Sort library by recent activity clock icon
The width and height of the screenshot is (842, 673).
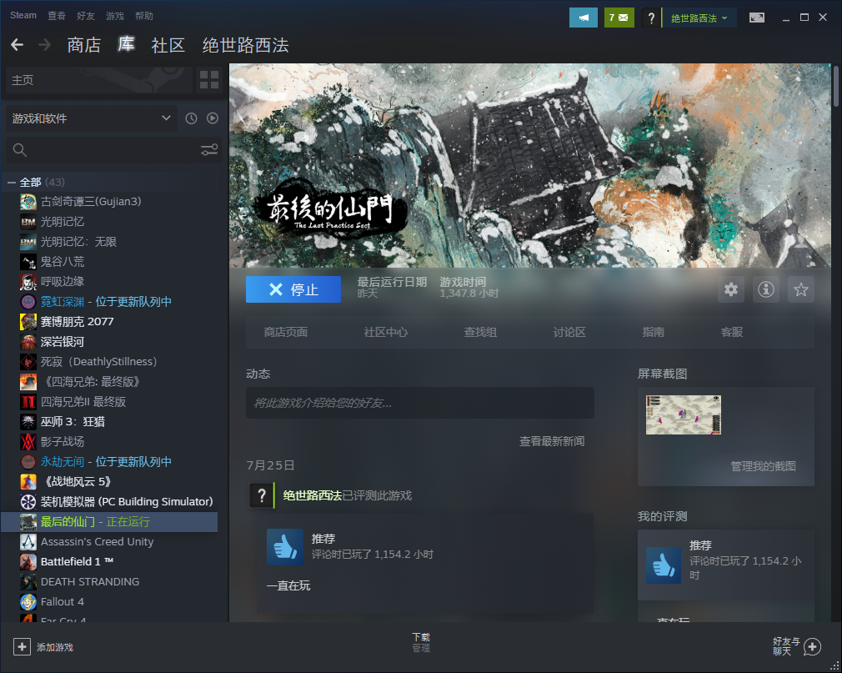pyautogui.click(x=191, y=118)
